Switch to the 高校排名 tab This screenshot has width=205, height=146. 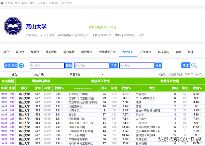tap(163, 52)
